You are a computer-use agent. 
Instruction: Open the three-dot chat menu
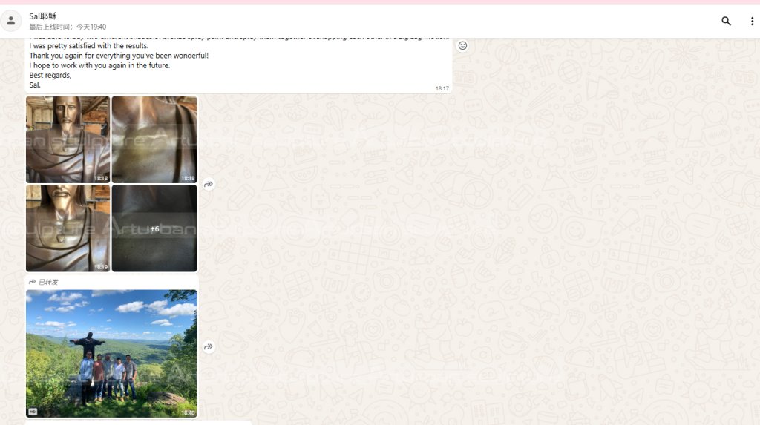[x=752, y=21]
